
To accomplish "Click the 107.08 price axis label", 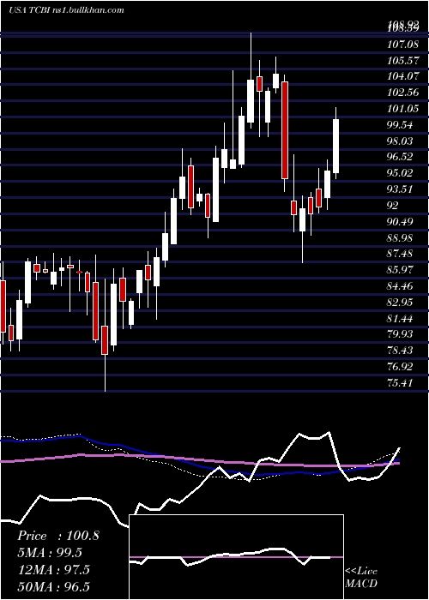I will [402, 45].
